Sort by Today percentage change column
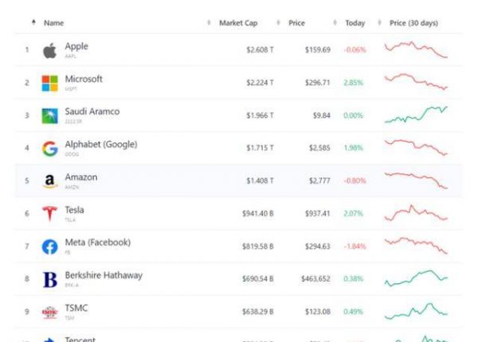The height and width of the screenshot is (342, 478). [355, 23]
